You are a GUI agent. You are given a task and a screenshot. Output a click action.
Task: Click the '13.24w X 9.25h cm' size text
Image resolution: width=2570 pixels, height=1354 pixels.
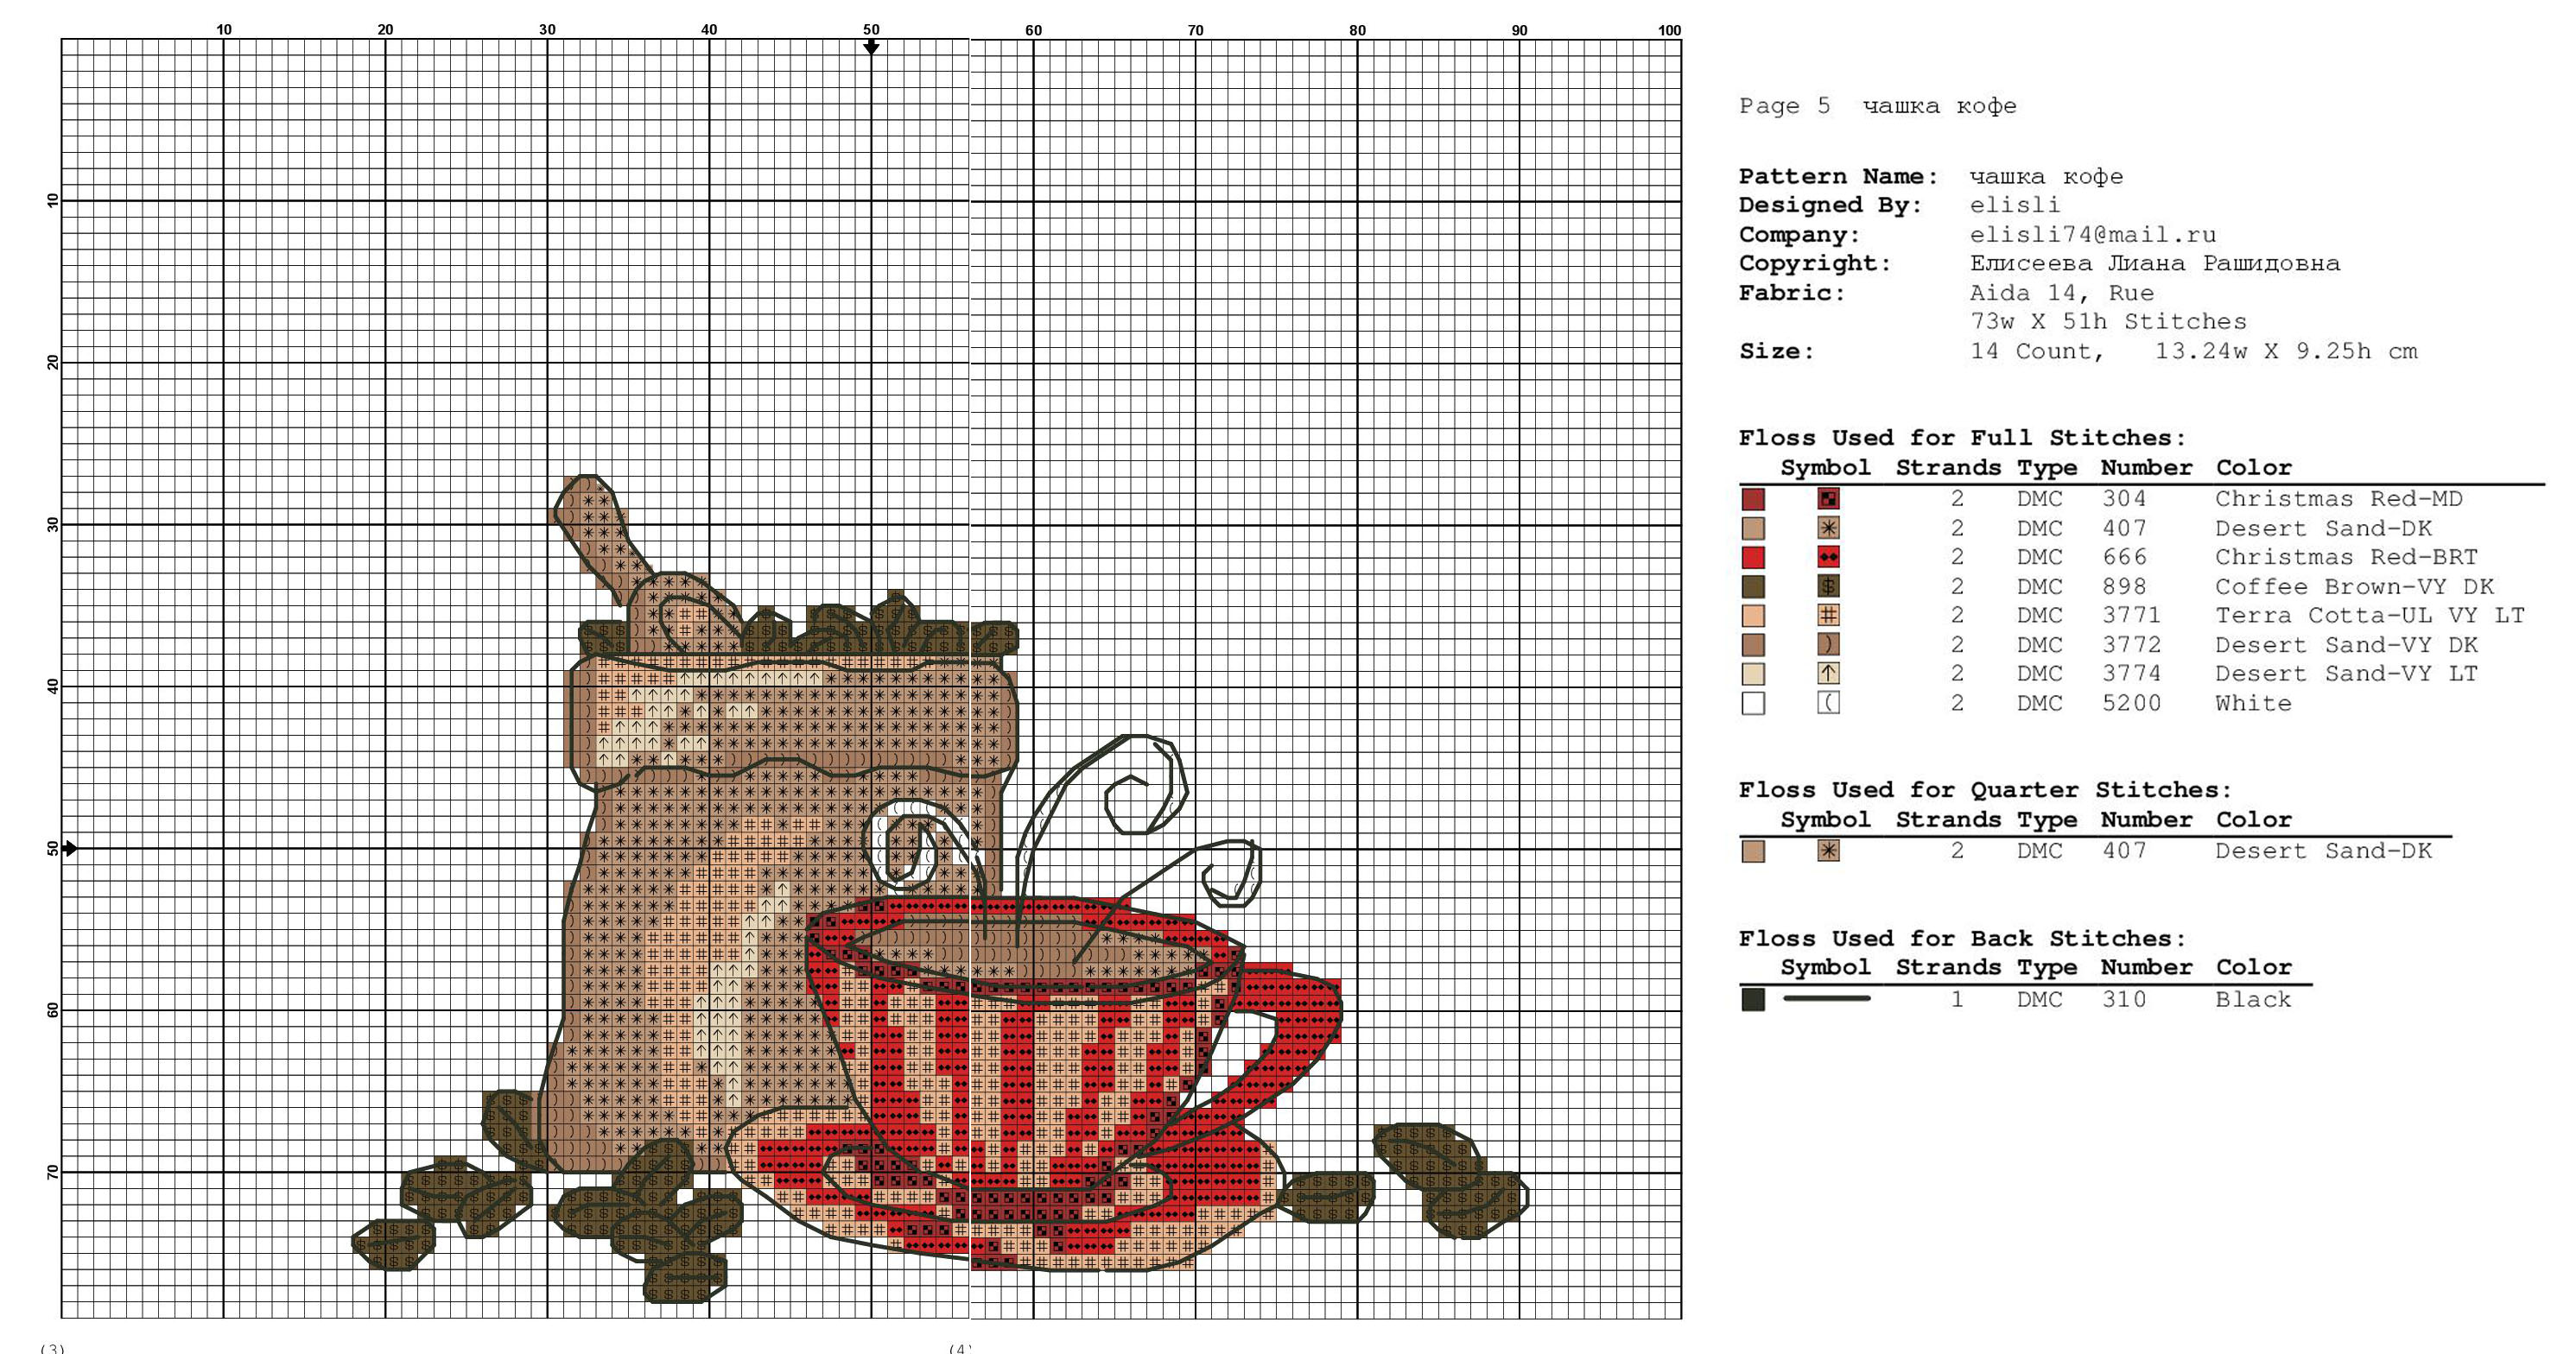[x=2286, y=351]
